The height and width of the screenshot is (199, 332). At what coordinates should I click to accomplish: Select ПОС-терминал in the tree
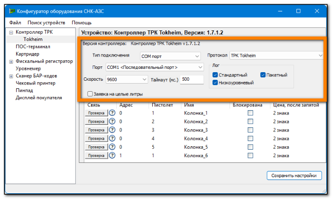(x=33, y=47)
